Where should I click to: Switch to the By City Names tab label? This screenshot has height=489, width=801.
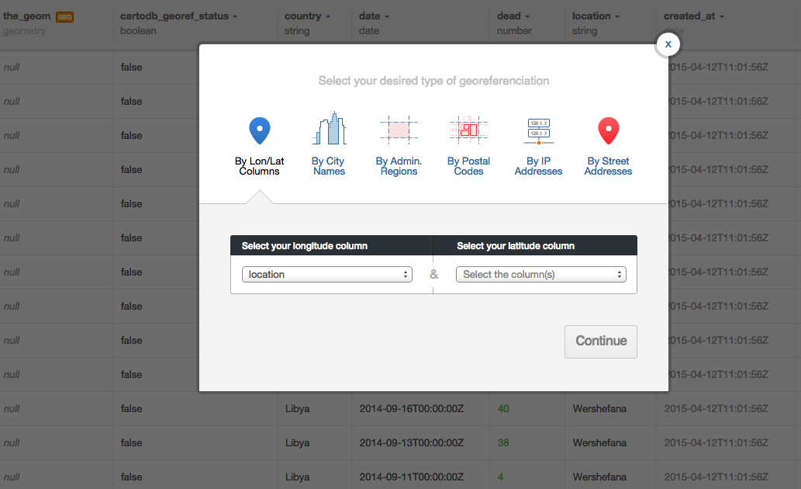coord(329,166)
